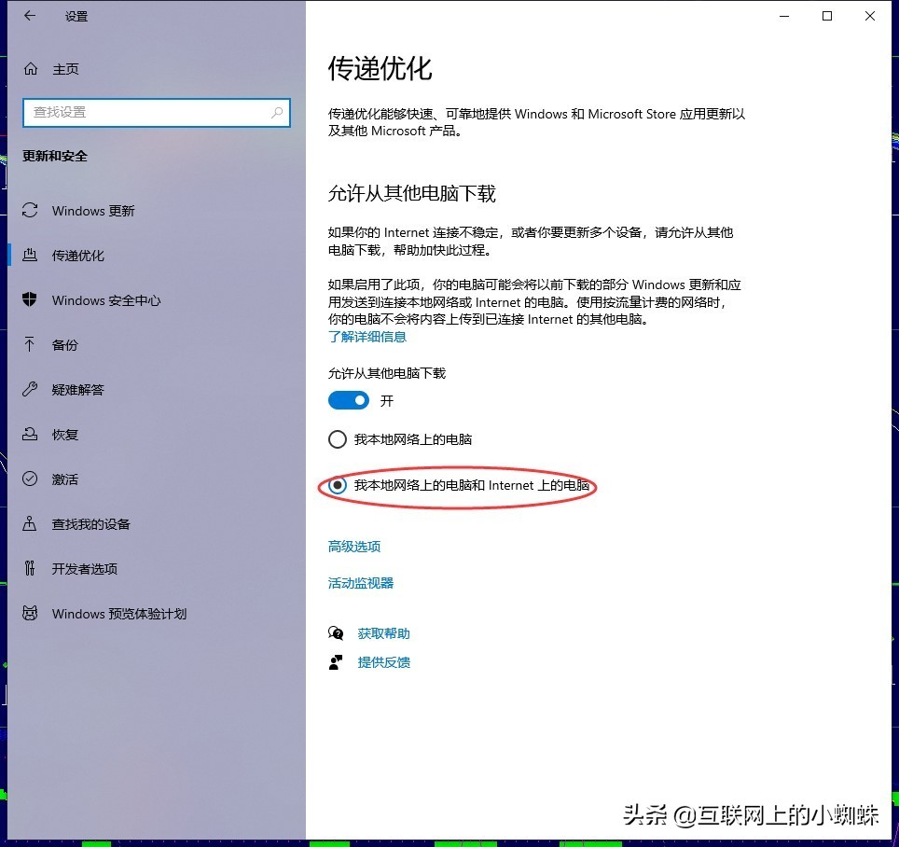
Task: Click the 了解详细信息 link
Action: click(367, 337)
